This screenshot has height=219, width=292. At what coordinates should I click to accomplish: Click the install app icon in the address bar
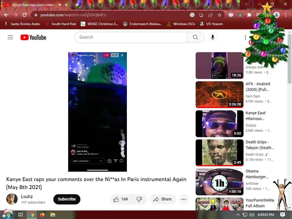pyautogui.click(x=201, y=15)
